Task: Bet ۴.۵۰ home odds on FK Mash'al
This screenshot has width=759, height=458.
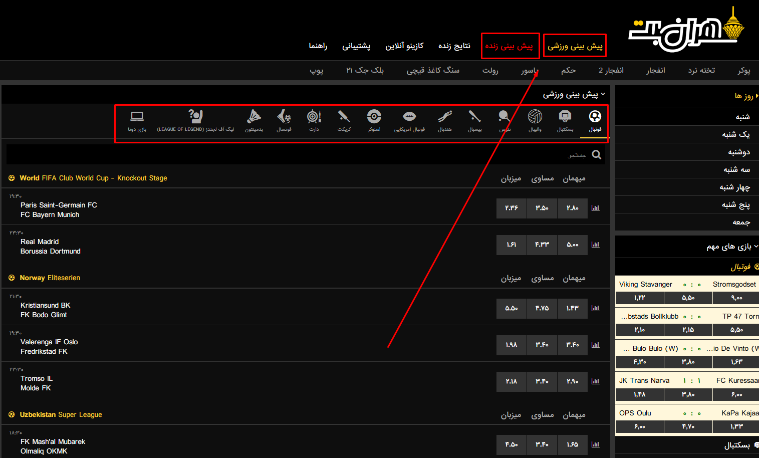Action: click(x=512, y=444)
